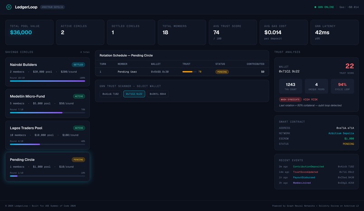Open the PayoutDisbursed event
Screen dimensions: 364x211
point(304,178)
